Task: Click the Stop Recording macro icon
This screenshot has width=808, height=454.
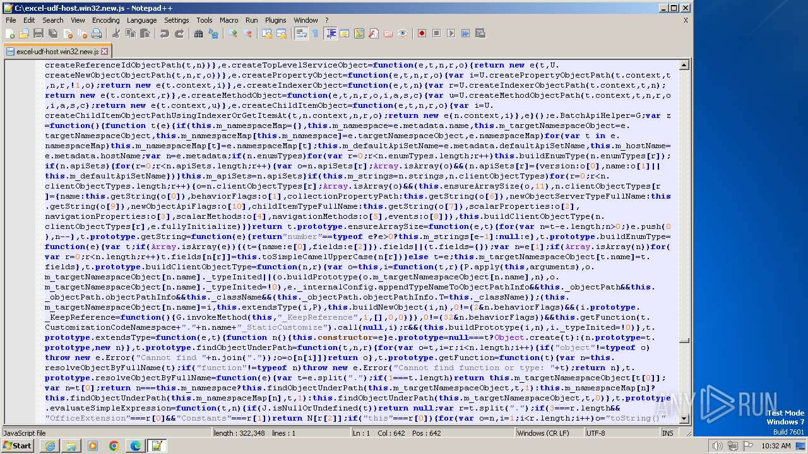Action: click(x=436, y=33)
